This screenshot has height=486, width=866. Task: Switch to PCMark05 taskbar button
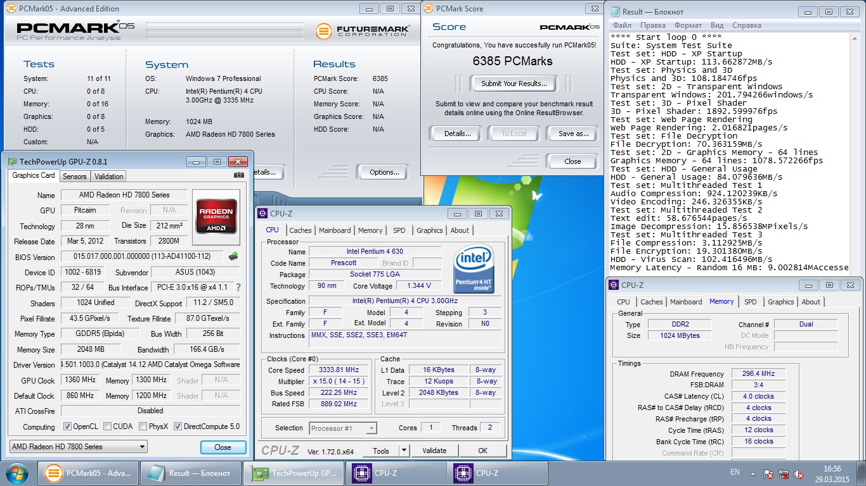87,473
